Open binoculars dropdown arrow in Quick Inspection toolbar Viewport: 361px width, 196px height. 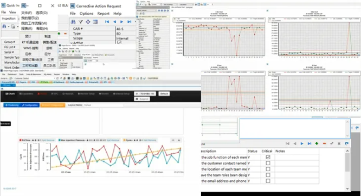[x=9, y=27]
